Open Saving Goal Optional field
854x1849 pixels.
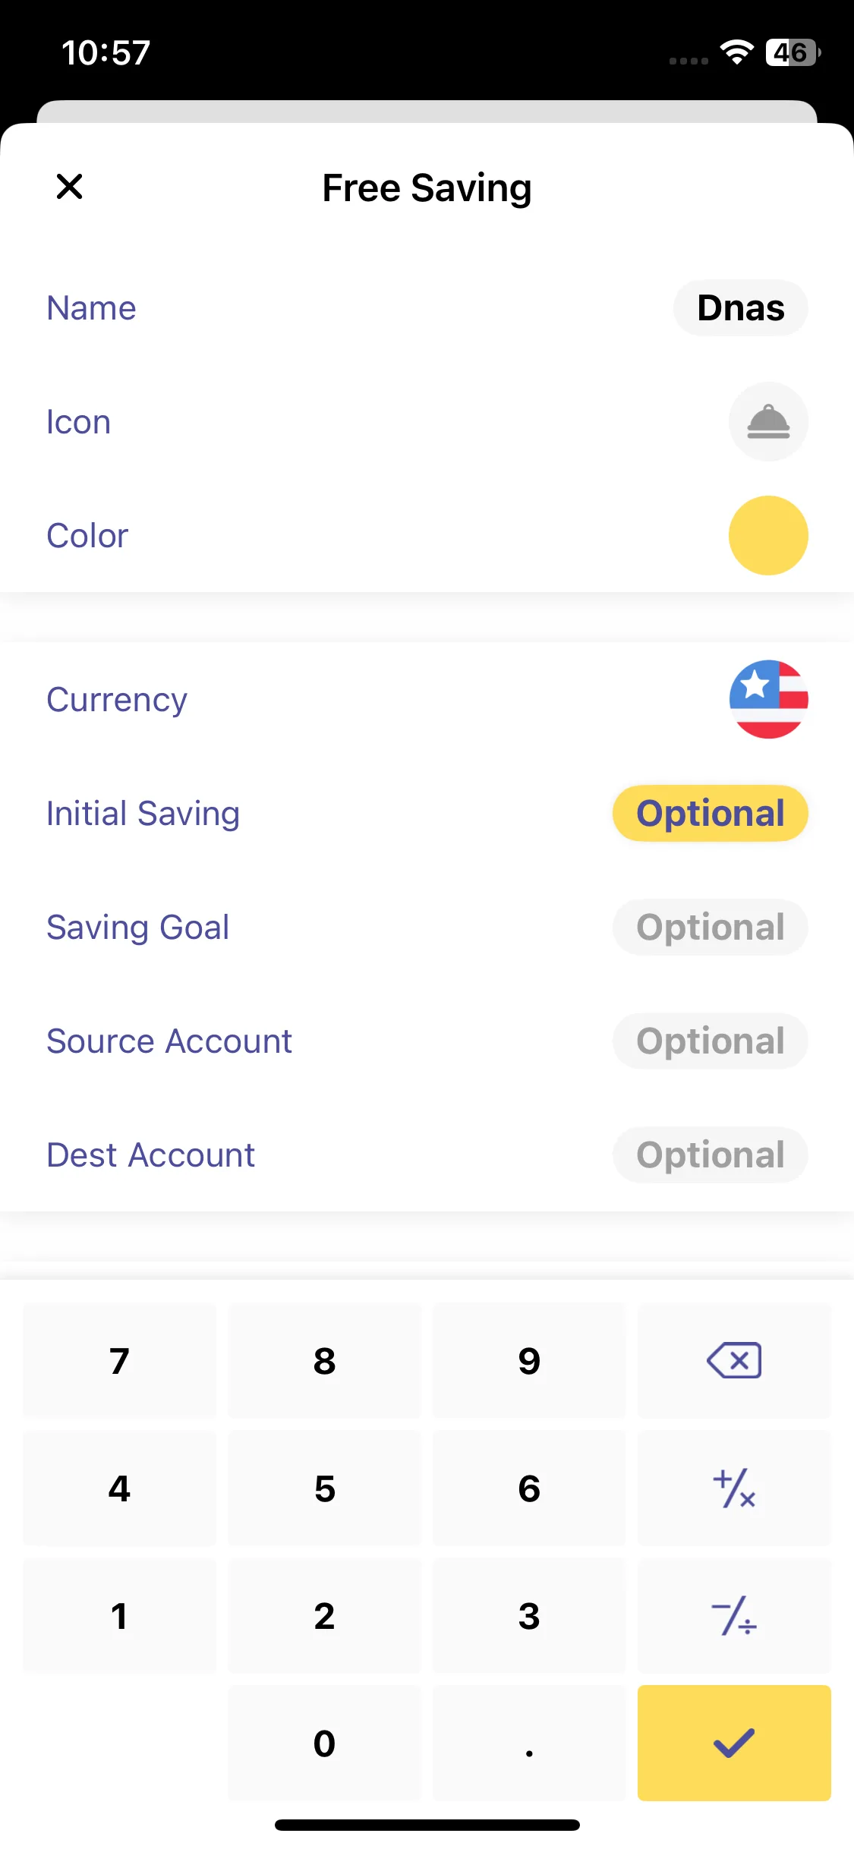pyautogui.click(x=710, y=928)
